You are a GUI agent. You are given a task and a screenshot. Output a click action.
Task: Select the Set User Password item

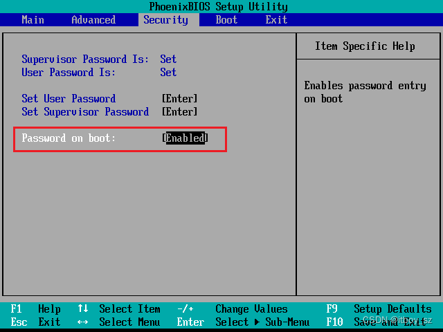69,99
